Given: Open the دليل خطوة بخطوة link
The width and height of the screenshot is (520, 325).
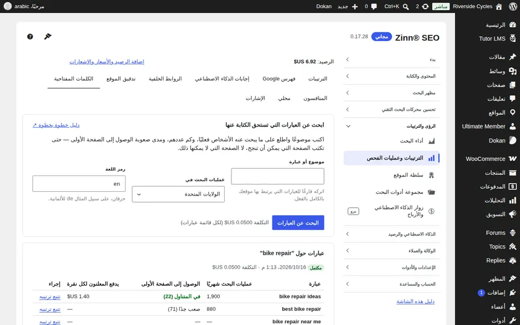Looking at the screenshot, I should (x=56, y=125).
